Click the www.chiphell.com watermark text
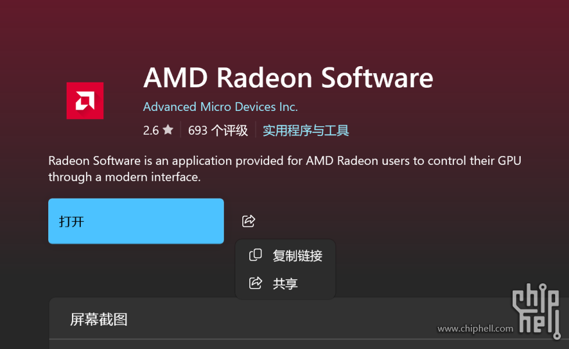Screen dimensions: 569x349 [x=475, y=329]
